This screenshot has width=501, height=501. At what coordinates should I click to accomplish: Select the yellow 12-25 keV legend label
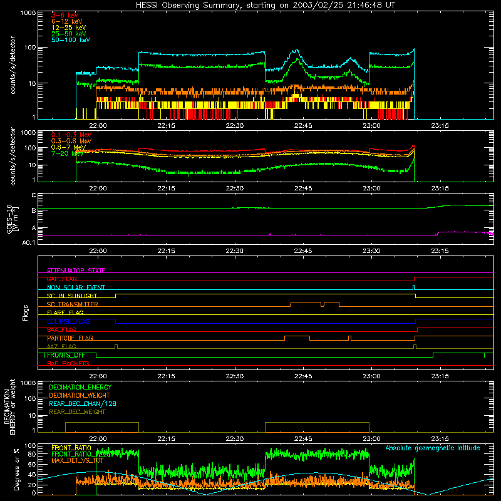tap(69, 28)
